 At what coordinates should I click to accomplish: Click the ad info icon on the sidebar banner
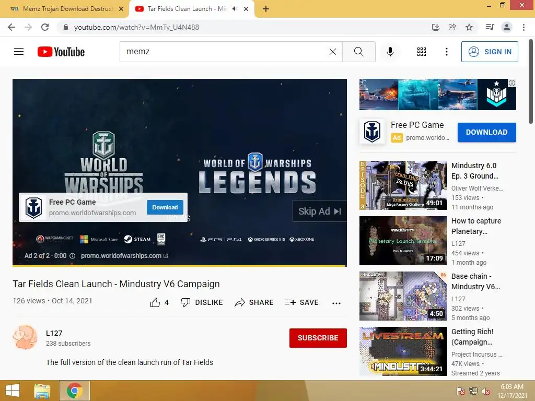click(512, 83)
